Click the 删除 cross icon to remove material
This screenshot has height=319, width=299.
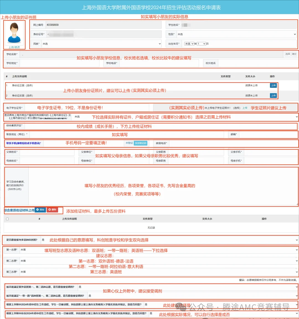pyautogui.click(x=50, y=210)
